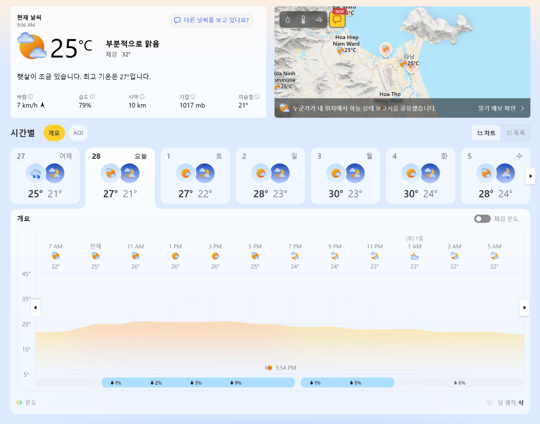Viewport: 540px width, 424px height.
Task: Switch to 목록 list view
Action: (x=516, y=133)
